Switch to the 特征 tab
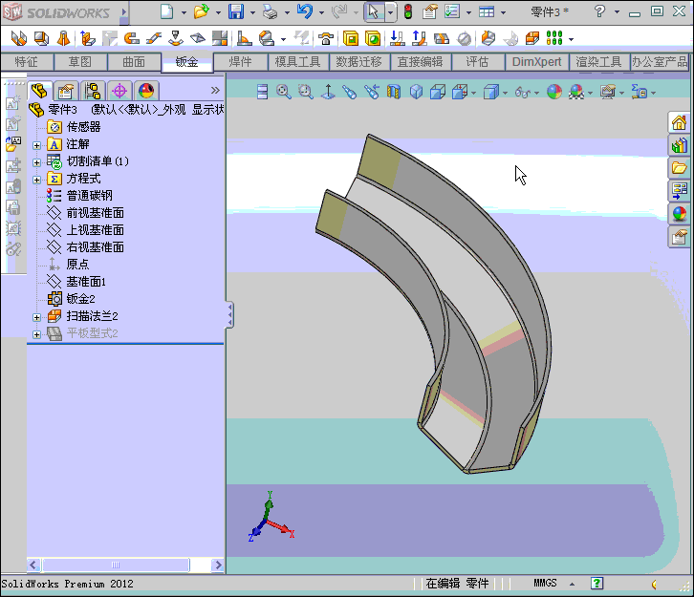Image resolution: width=694 pixels, height=597 pixels. 27,62
